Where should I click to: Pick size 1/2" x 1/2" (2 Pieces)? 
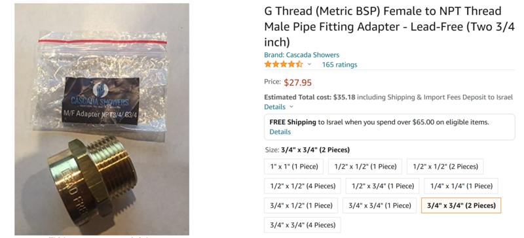(x=445, y=166)
